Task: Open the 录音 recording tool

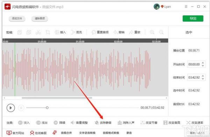Action: click(129, 133)
